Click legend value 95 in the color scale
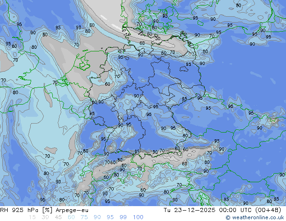 point(110,217)
